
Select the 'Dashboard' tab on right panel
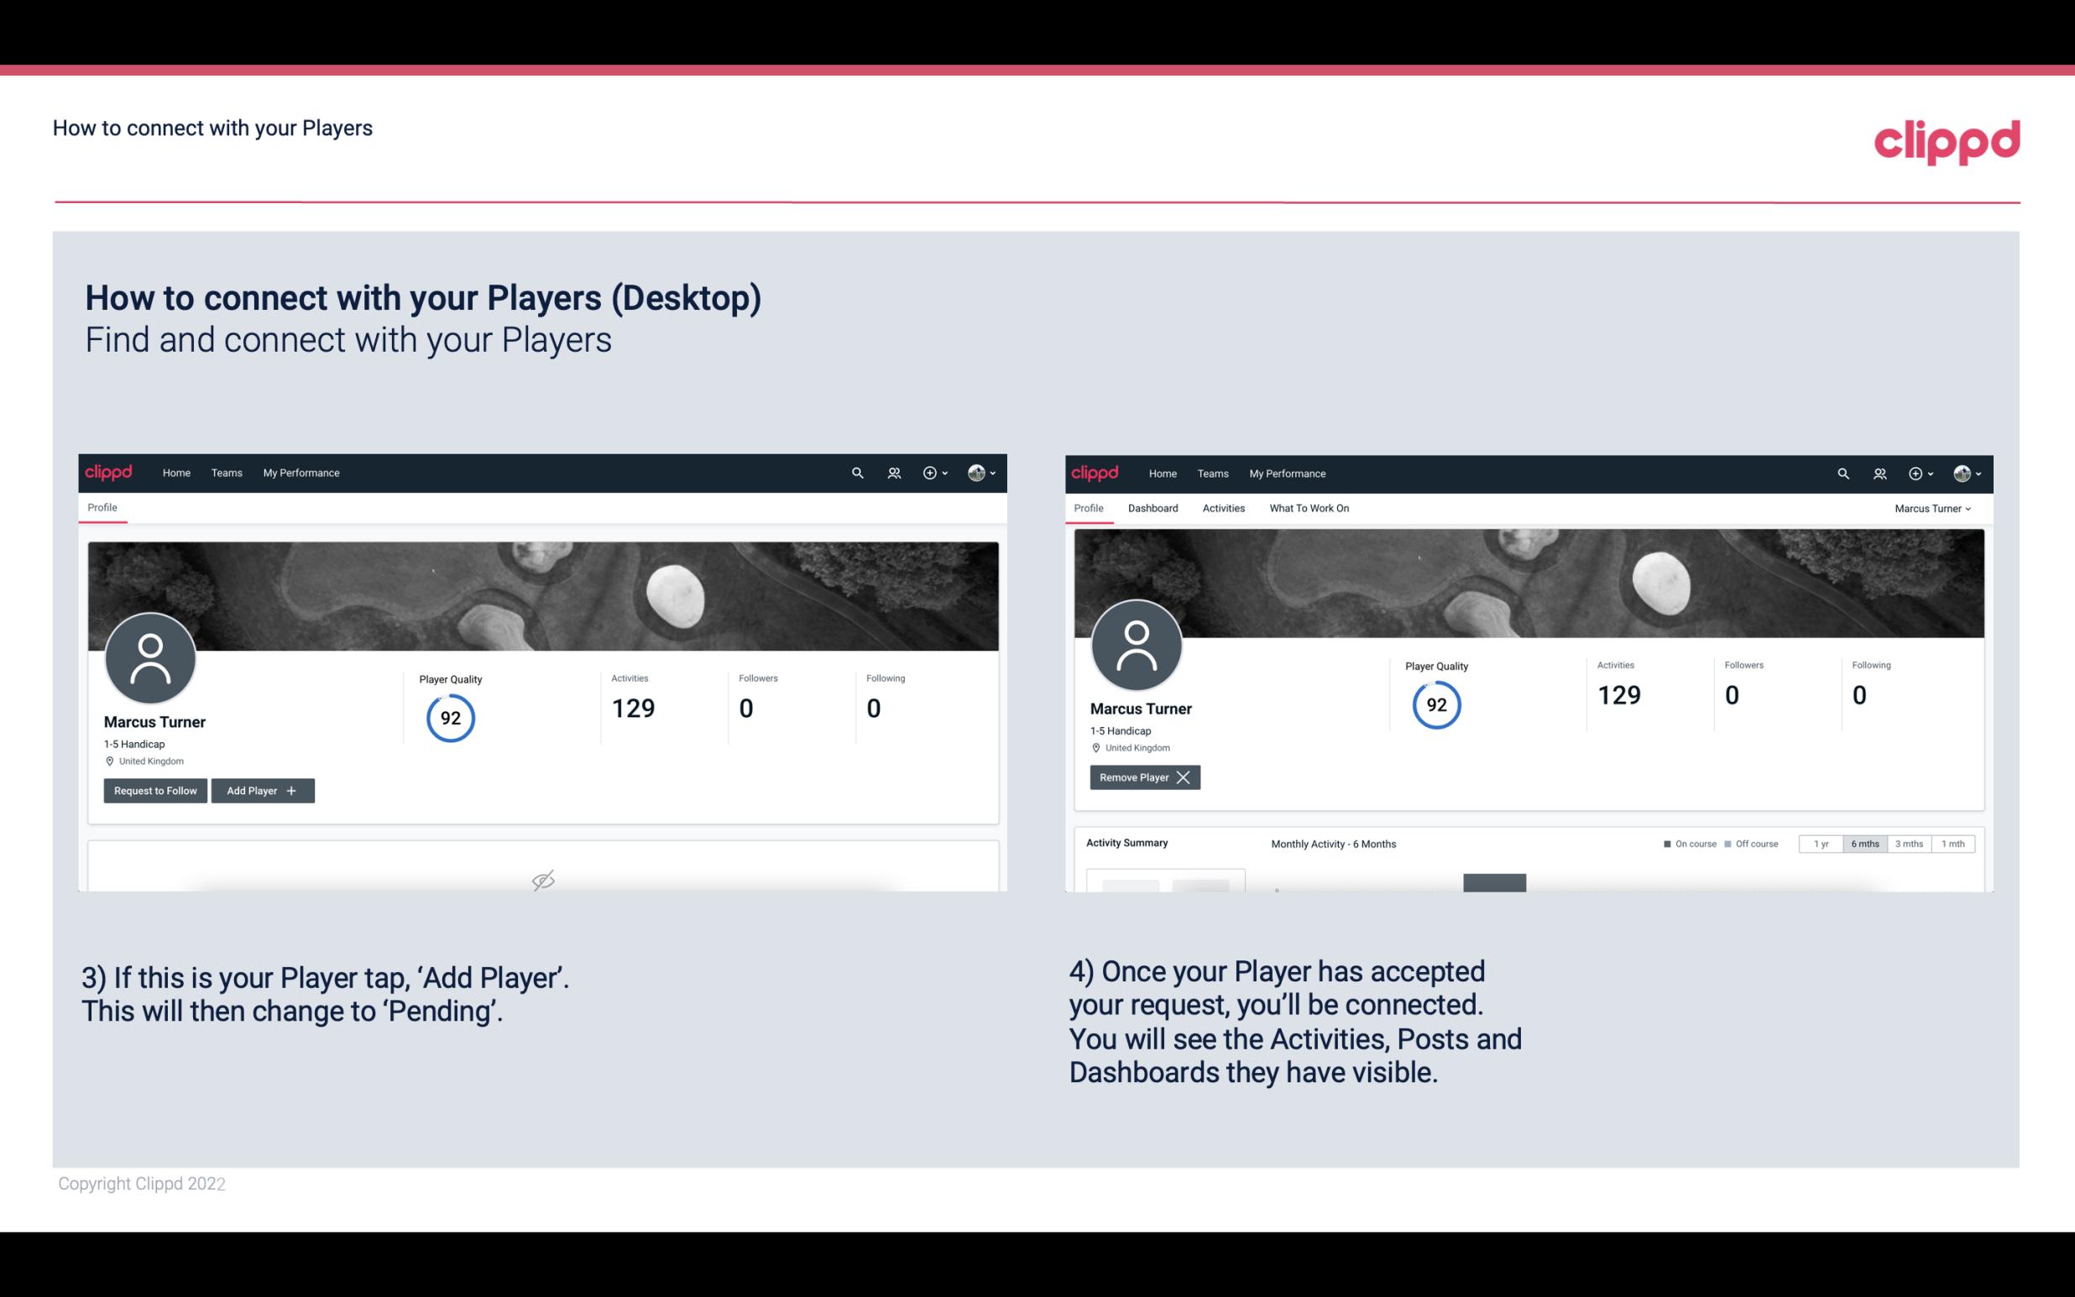tap(1153, 506)
